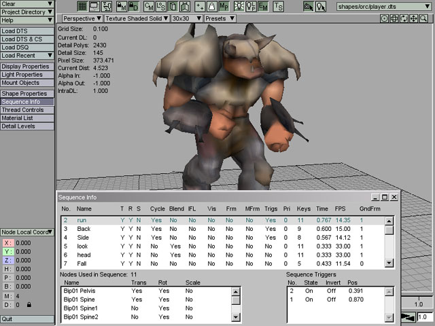Viewport: 435px width, 326px height.
Task: Click the 'LS' toolbar icon
Action: click(161, 6)
